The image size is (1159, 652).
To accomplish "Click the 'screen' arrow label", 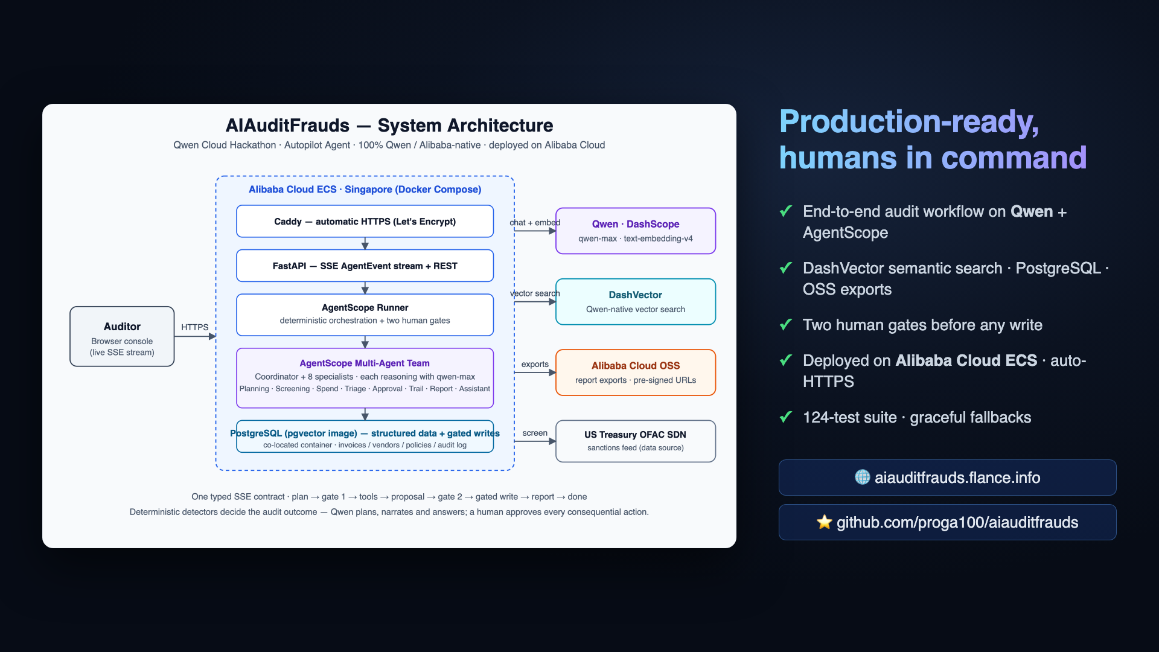I will (x=535, y=433).
